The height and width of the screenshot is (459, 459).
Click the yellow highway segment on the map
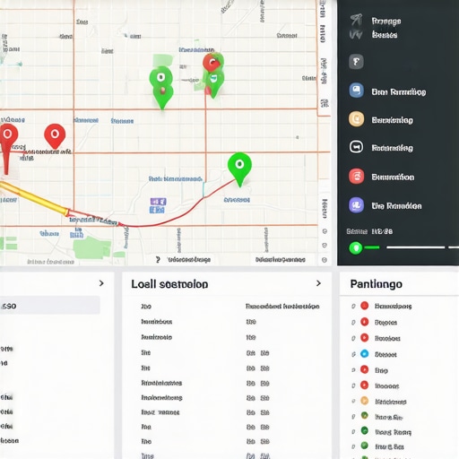pos(34,198)
